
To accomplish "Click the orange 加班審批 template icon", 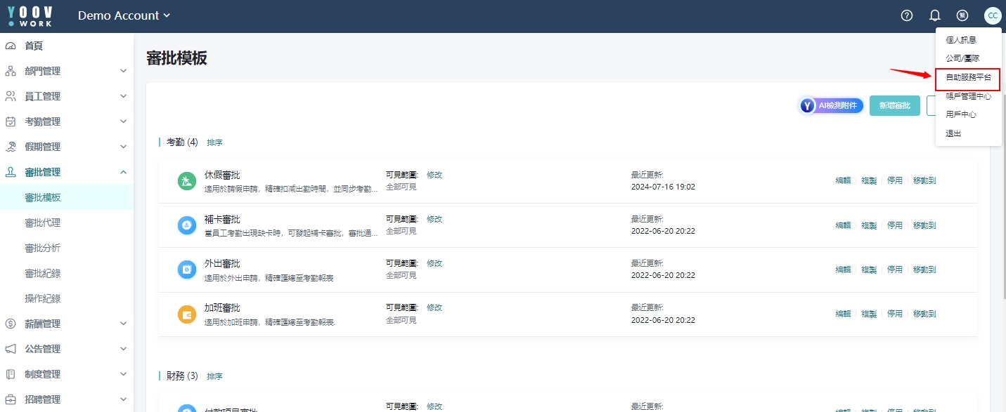I will point(186,314).
